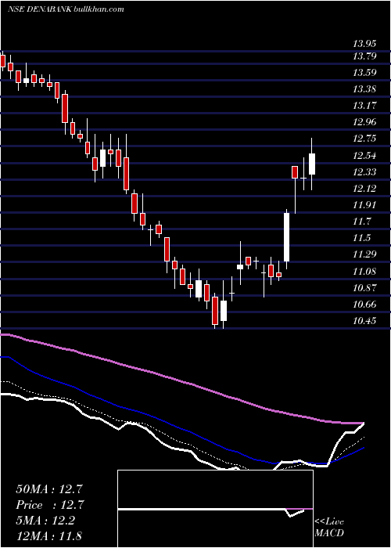Click the 11.91 price axis label
Screen dimensions: 391x548
click(365, 205)
